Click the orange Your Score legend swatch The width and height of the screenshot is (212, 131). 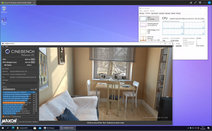[3, 116]
